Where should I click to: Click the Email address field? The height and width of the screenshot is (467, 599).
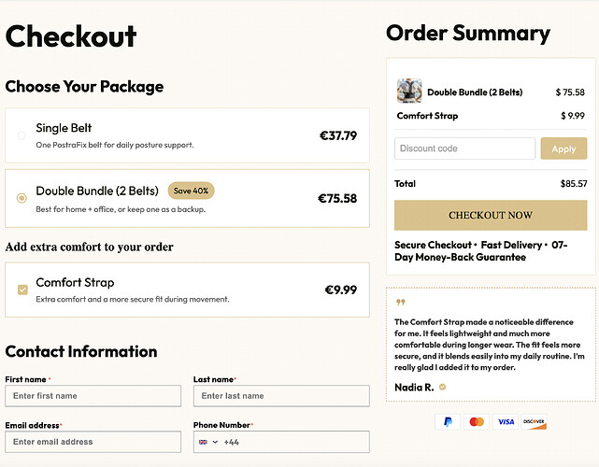point(93,442)
